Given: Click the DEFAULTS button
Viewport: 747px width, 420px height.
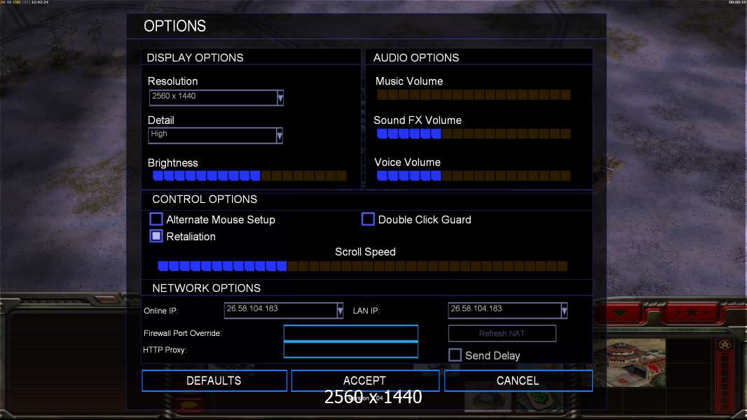Looking at the screenshot, I should (214, 381).
